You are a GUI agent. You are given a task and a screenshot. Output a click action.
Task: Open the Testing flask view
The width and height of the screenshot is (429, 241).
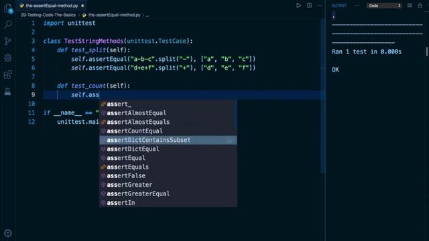click(x=8, y=92)
